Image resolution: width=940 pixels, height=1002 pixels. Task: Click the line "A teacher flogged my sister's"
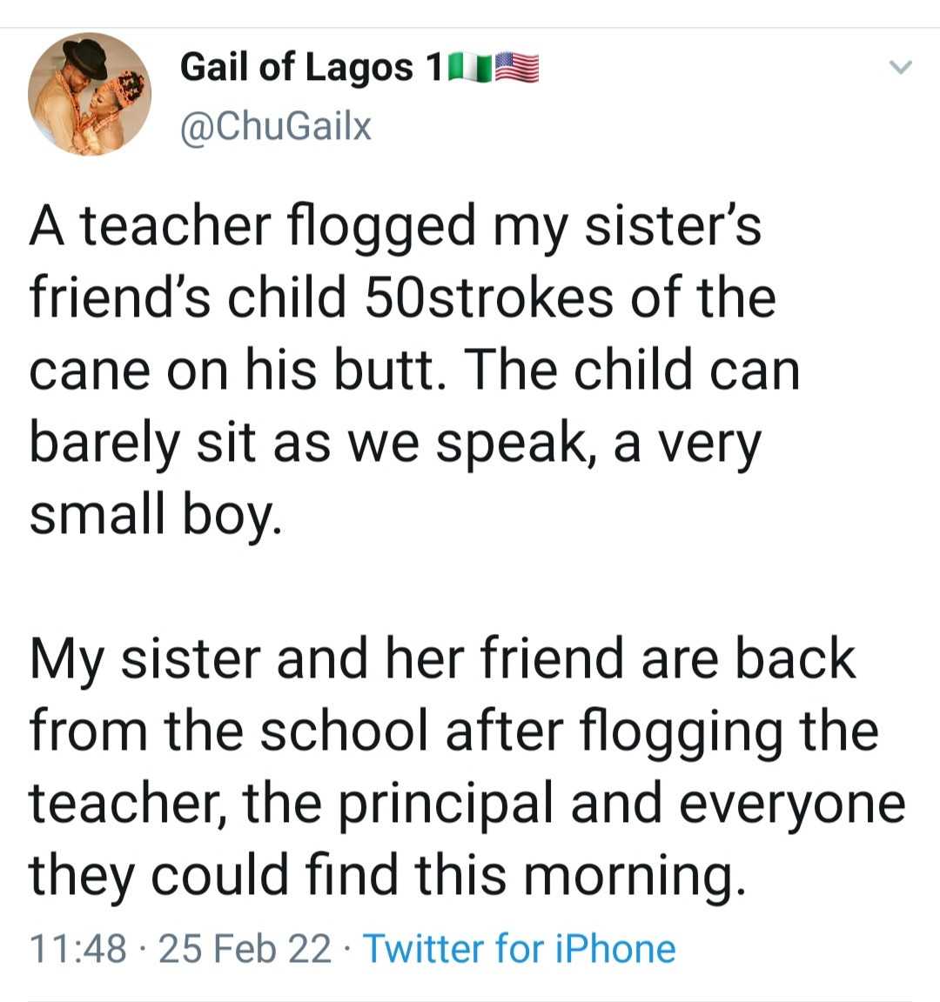pyautogui.click(x=395, y=224)
